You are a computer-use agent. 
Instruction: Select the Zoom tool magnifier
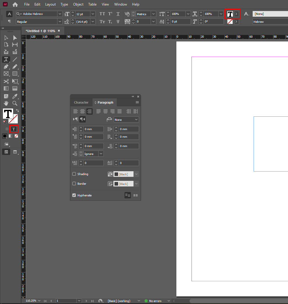15,103
